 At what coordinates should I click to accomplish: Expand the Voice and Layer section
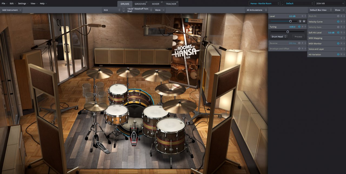[344, 49]
